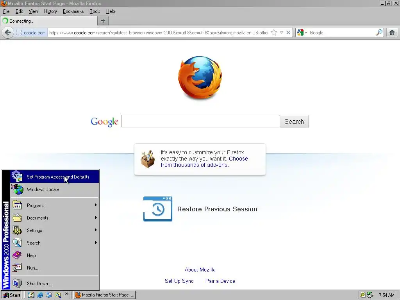Click the site identity icon beside google.com

[x=19, y=33]
